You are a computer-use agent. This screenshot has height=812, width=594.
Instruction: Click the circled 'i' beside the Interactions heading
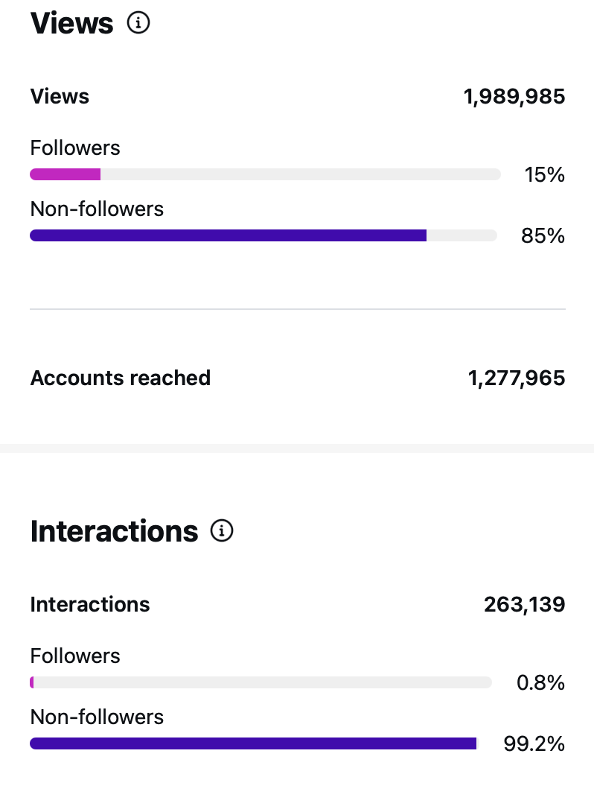click(x=221, y=530)
